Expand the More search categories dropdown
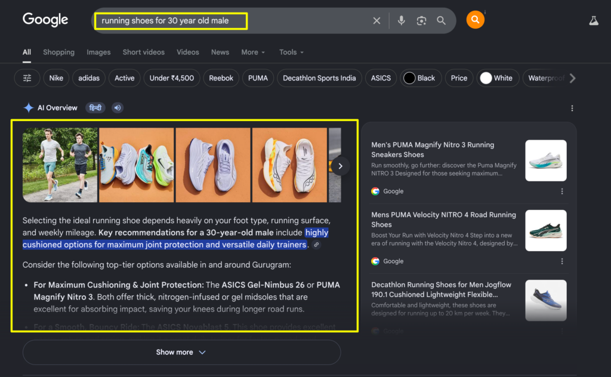 (x=253, y=52)
